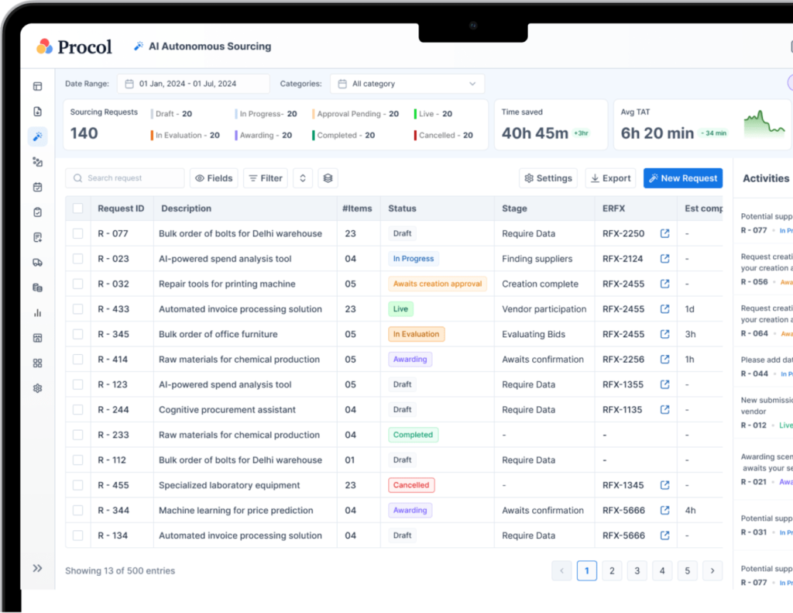Image resolution: width=793 pixels, height=613 pixels.
Task: Click the layers group icon button
Action: tap(328, 178)
